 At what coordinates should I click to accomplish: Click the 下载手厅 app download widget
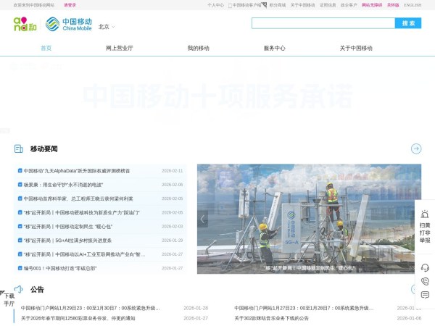pos(9,299)
